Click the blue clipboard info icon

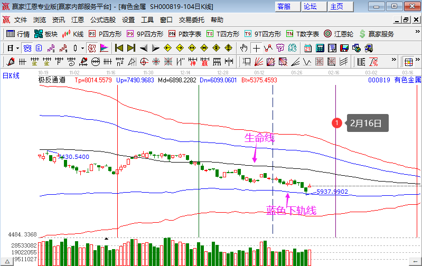[x=39, y=49]
